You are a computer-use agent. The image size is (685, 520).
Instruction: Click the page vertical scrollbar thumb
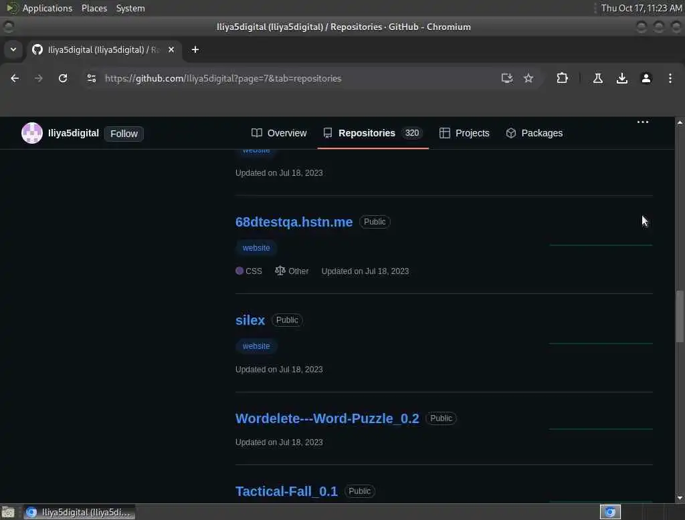coord(680,316)
